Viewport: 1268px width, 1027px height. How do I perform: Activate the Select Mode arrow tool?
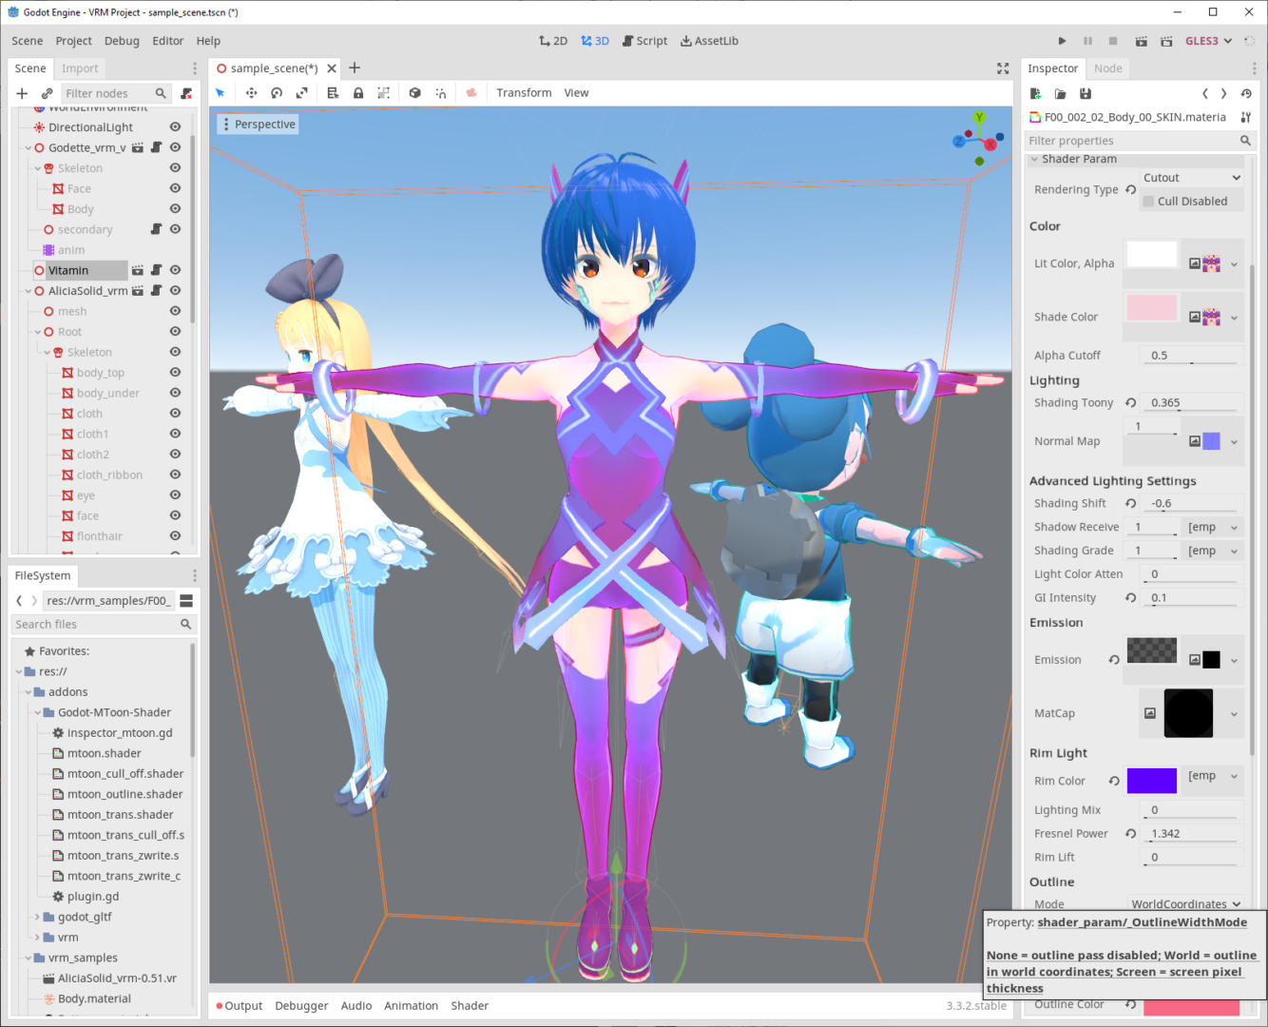click(x=221, y=93)
